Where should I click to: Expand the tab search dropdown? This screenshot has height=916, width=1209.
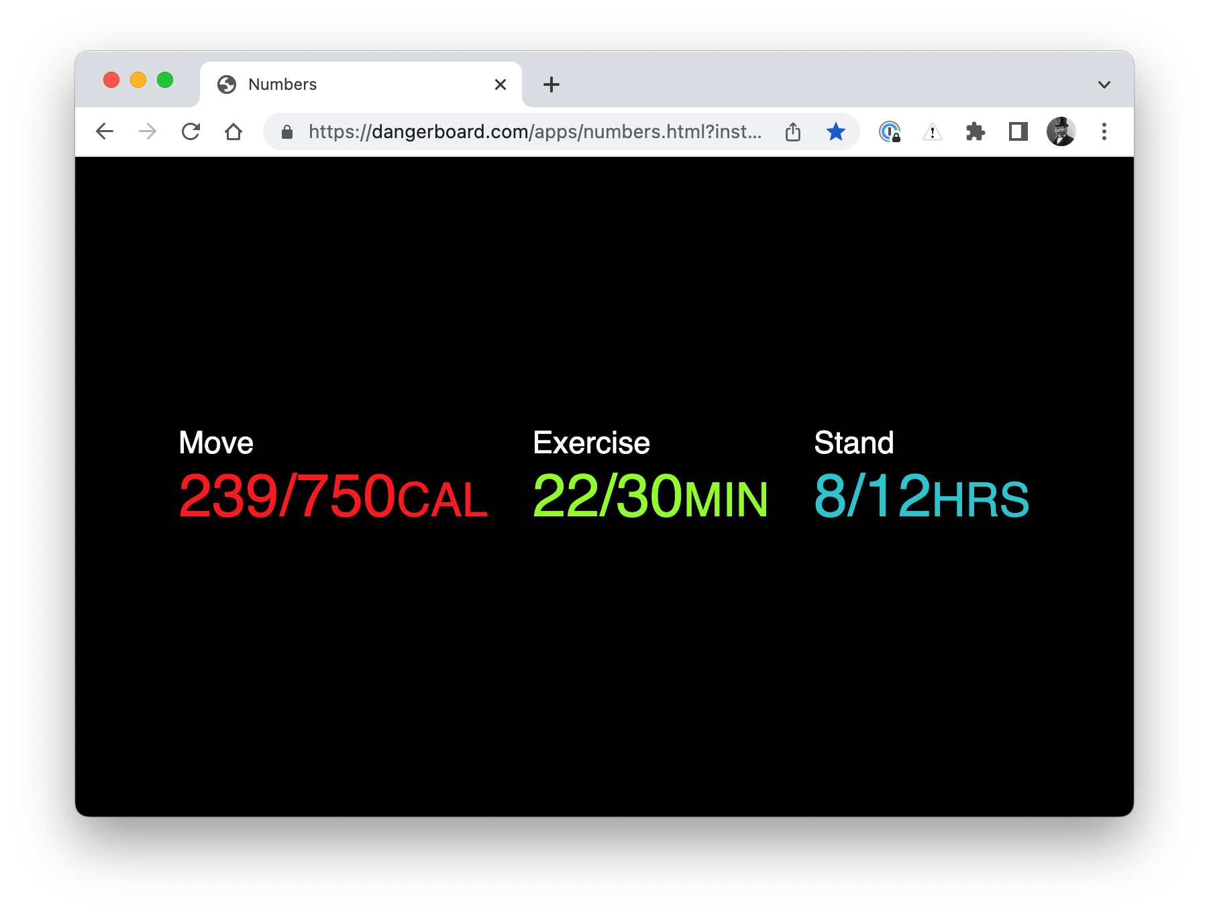tap(1104, 84)
